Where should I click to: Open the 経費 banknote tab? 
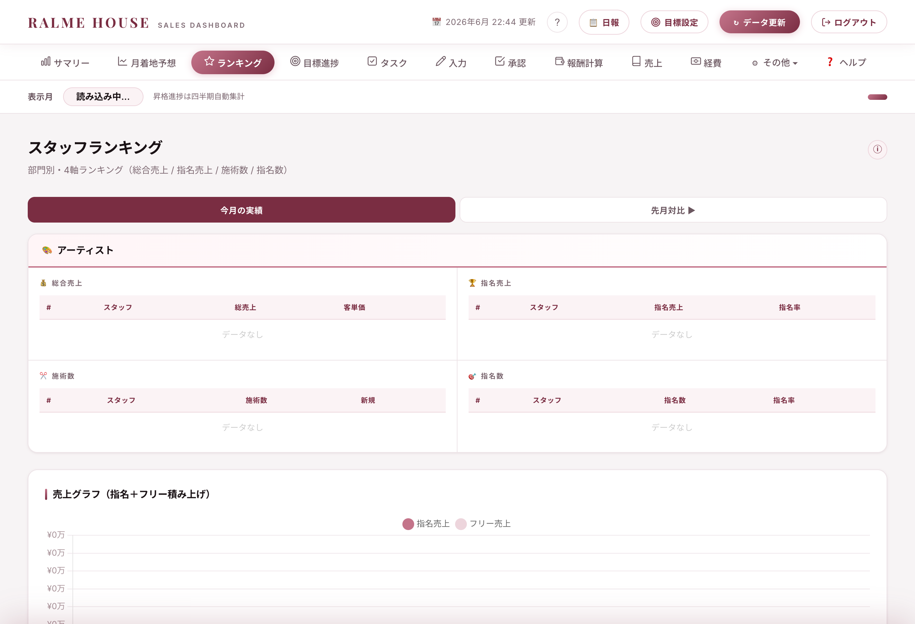[706, 63]
